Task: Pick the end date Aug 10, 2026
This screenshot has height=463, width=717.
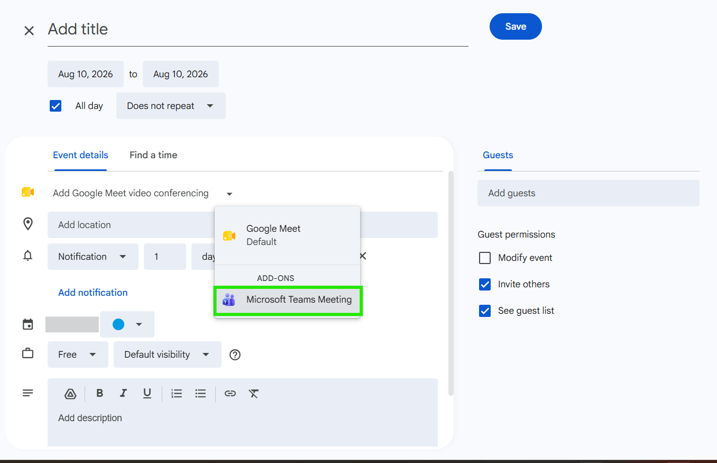Action: click(x=181, y=74)
